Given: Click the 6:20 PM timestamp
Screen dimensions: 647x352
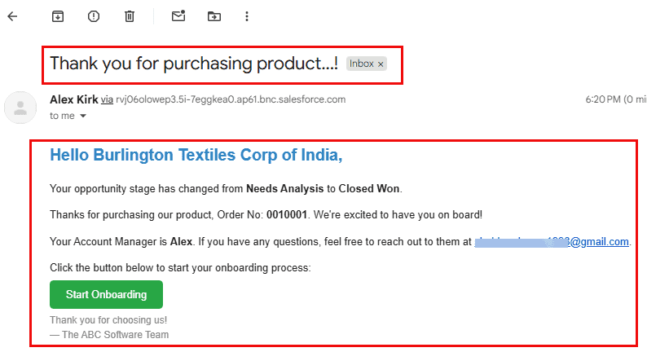Looking at the screenshot, I should (x=602, y=99).
